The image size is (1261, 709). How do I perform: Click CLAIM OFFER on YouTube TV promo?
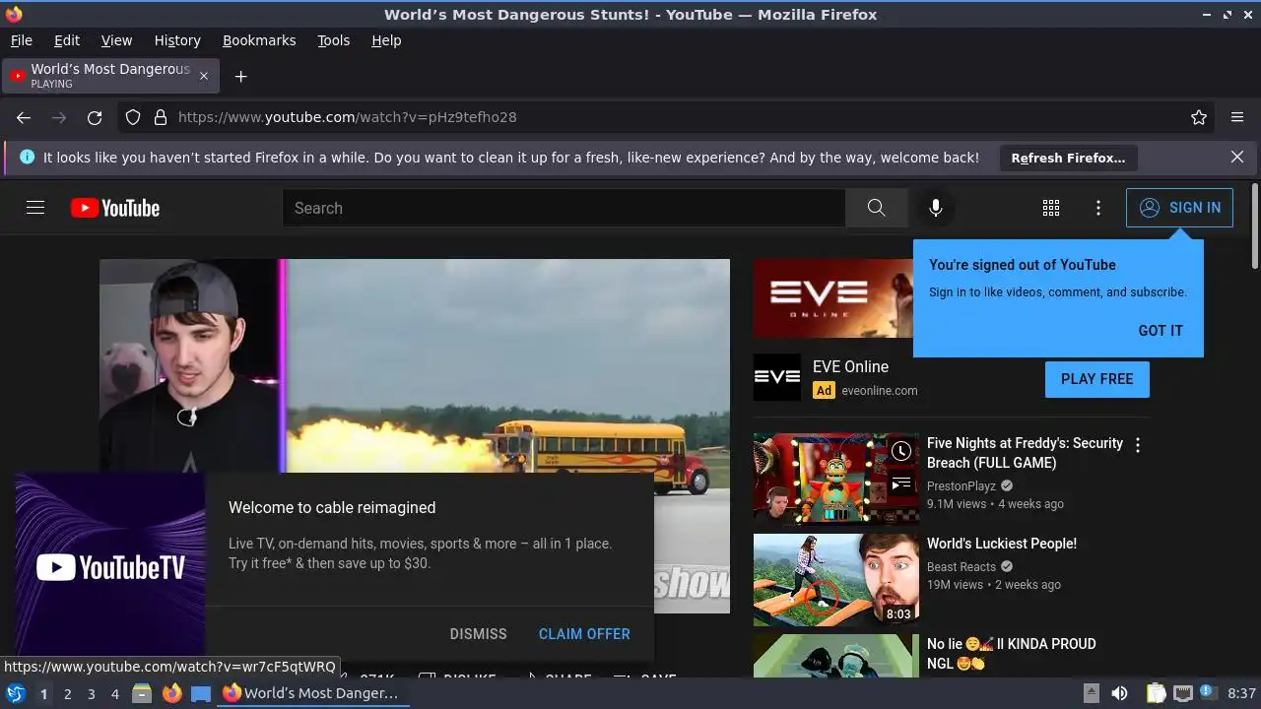pyautogui.click(x=584, y=634)
